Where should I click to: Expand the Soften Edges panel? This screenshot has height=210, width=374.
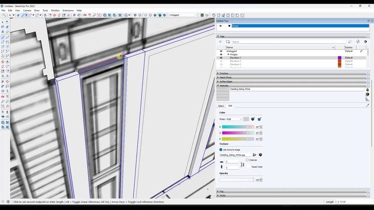pyautogui.click(x=218, y=82)
